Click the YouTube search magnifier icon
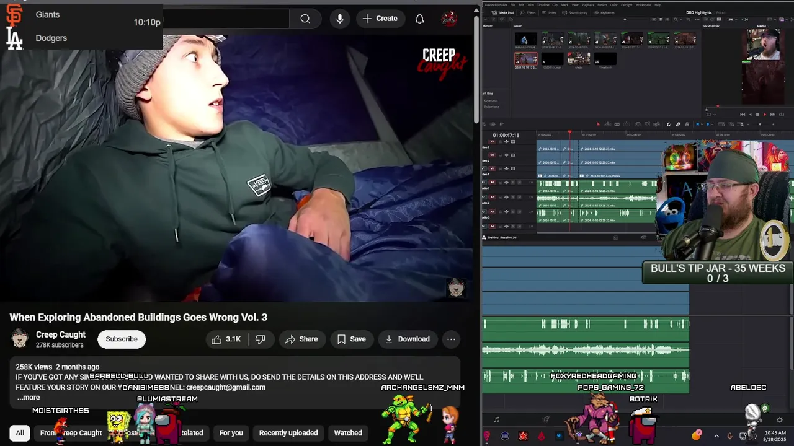The width and height of the screenshot is (794, 446). click(305, 19)
